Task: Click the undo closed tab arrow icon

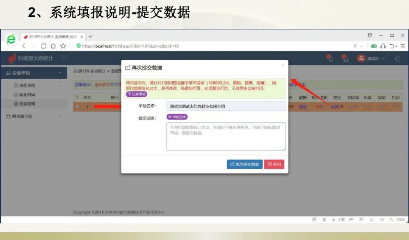Action: point(393,46)
